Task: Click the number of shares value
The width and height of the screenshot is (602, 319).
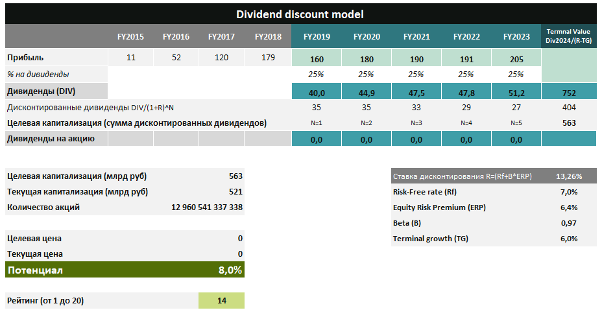Action: pos(206,207)
